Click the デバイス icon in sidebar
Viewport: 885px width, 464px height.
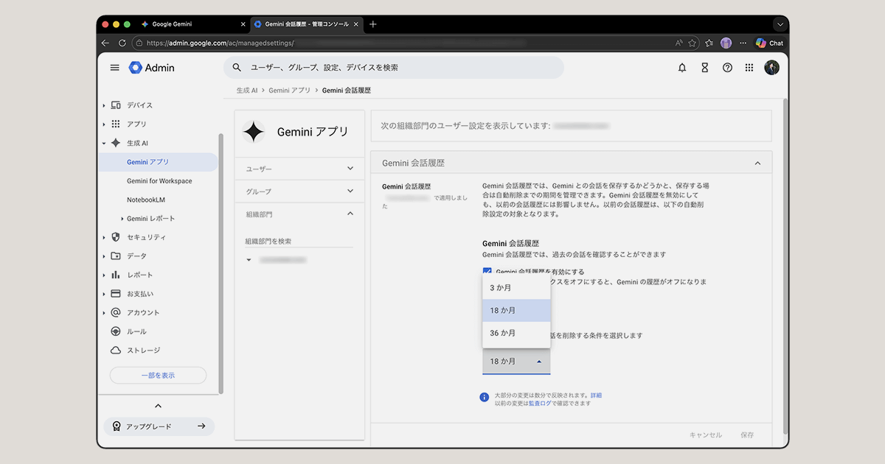pos(115,105)
